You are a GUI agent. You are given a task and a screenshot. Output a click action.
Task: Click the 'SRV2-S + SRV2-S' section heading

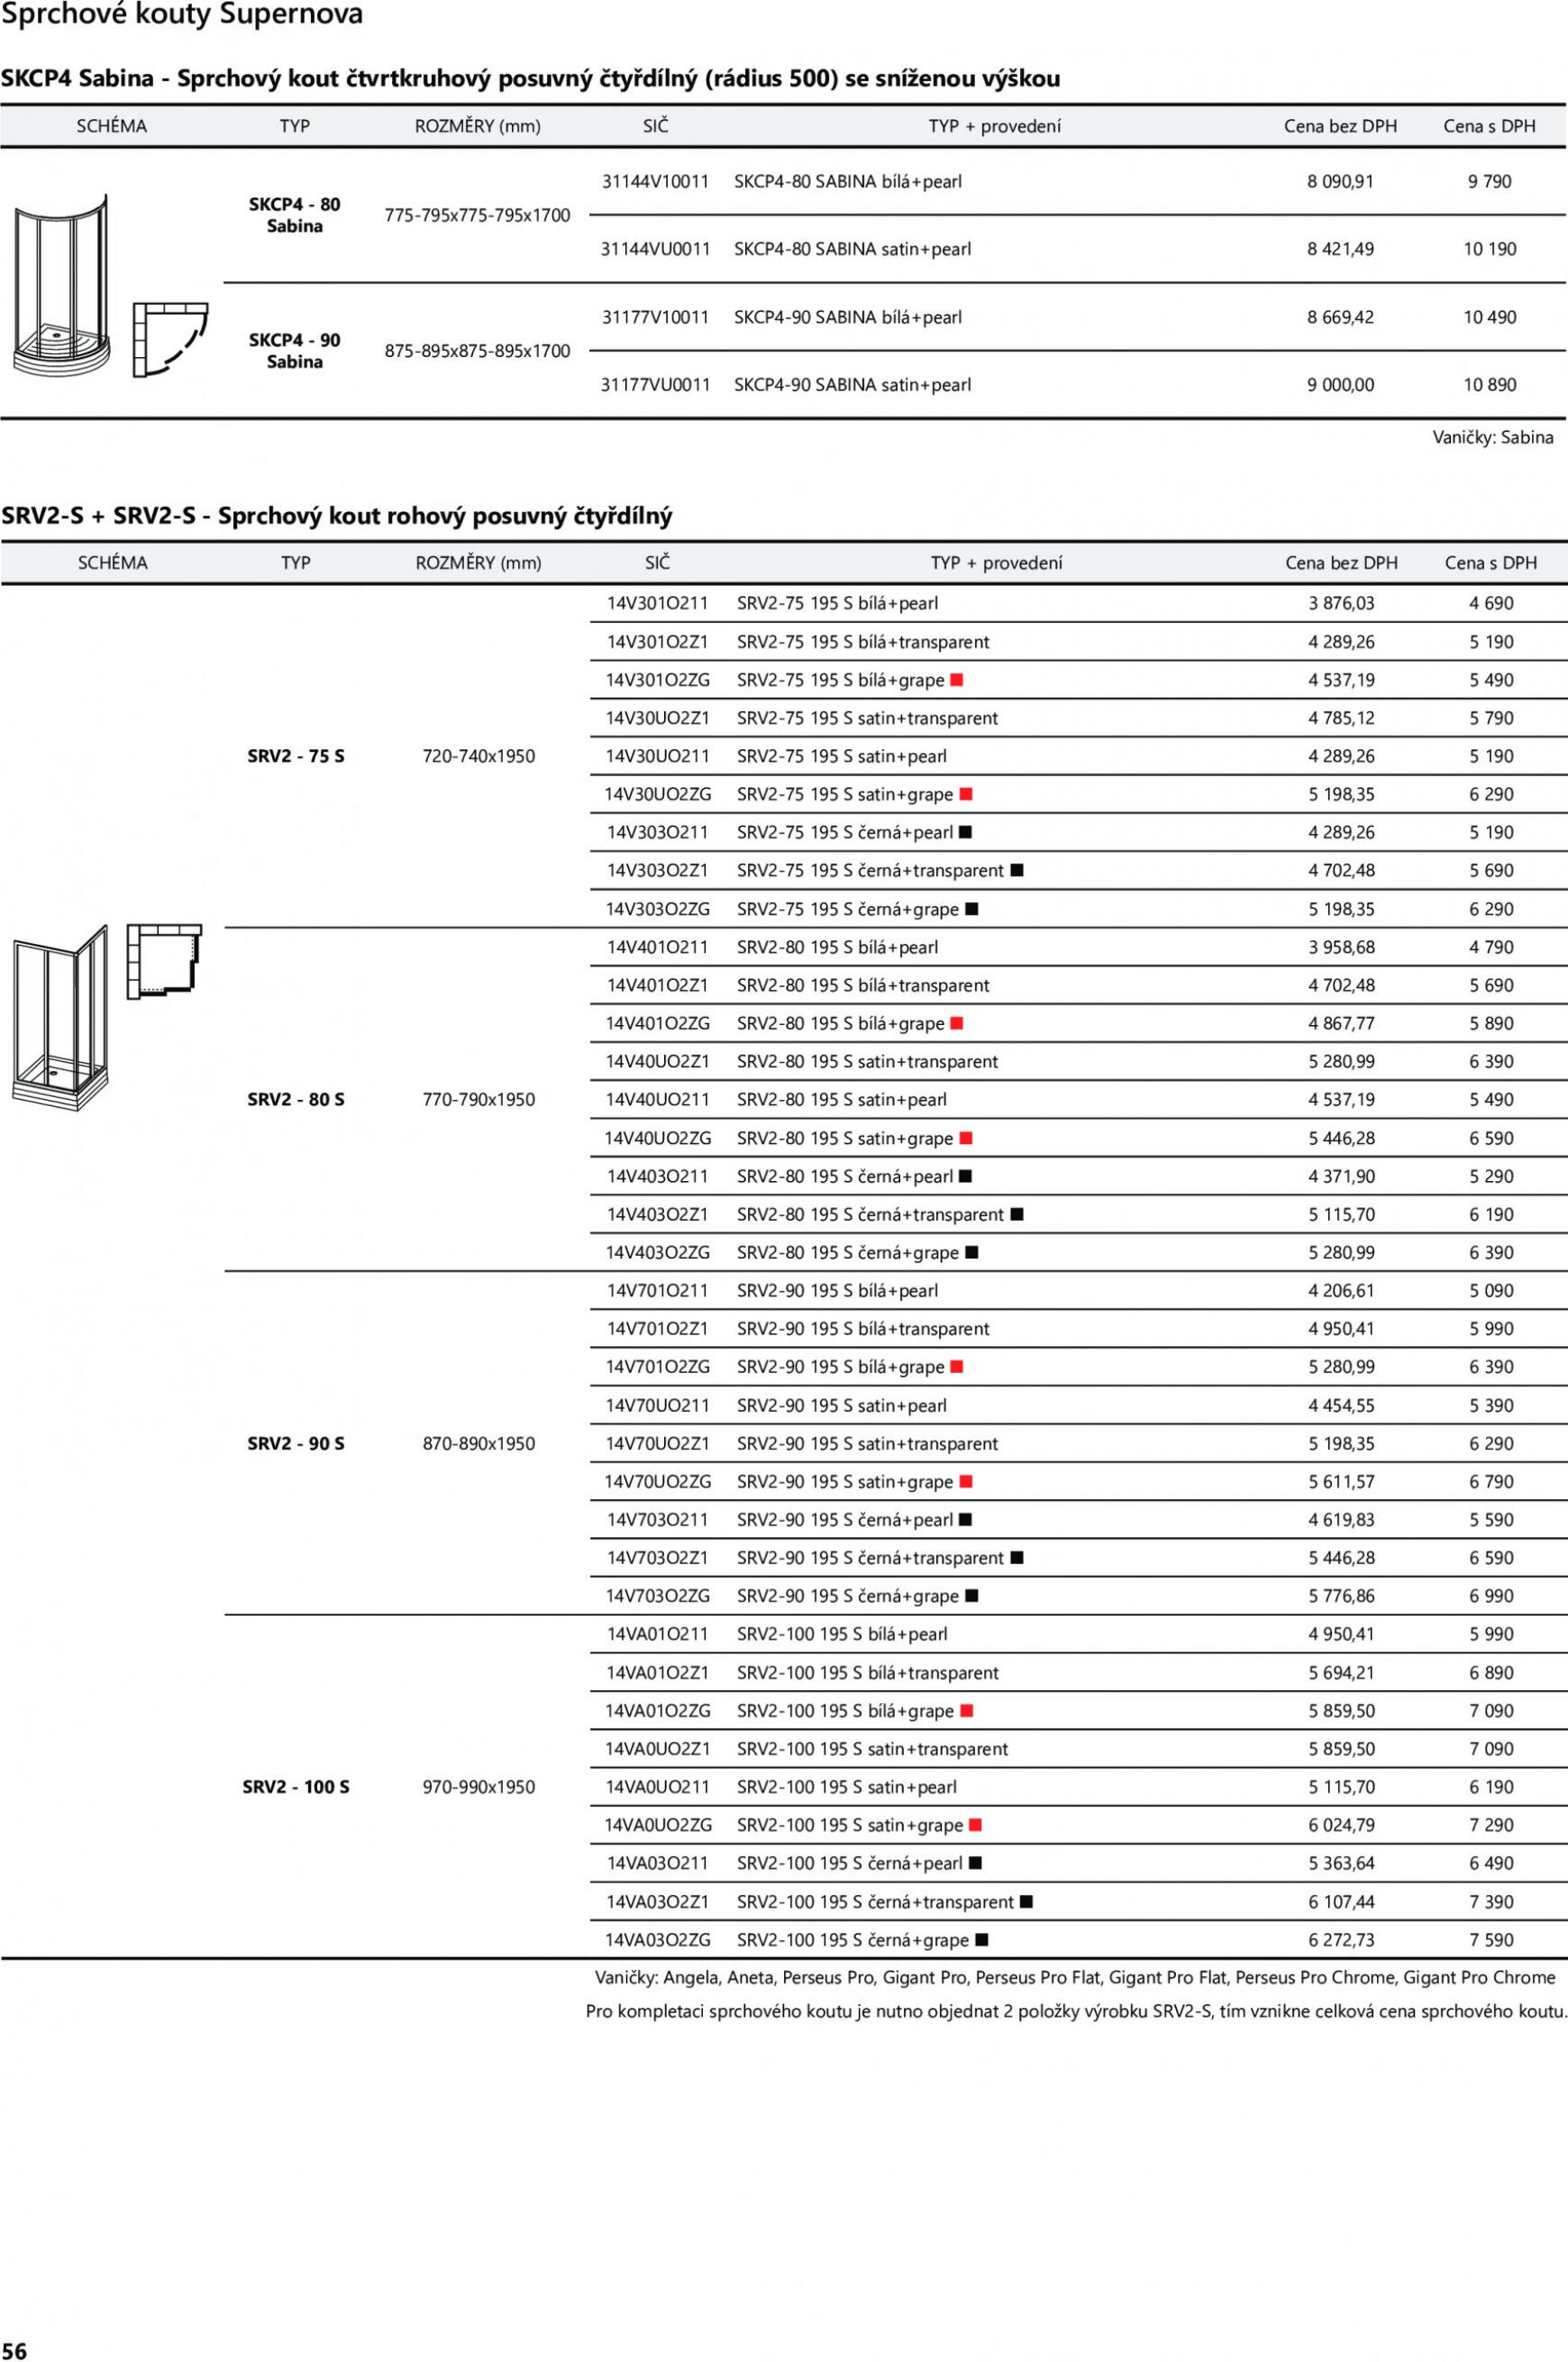coord(336,517)
